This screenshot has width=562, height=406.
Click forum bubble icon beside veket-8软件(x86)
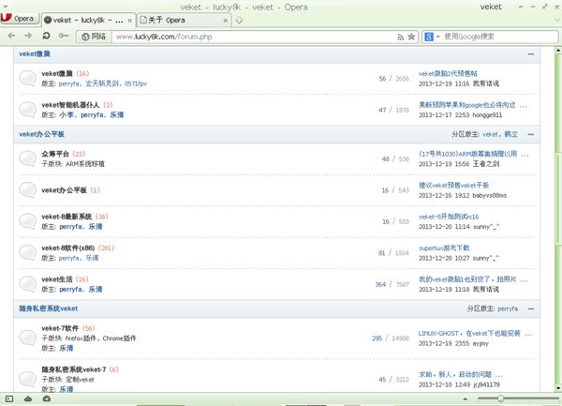coord(27,252)
